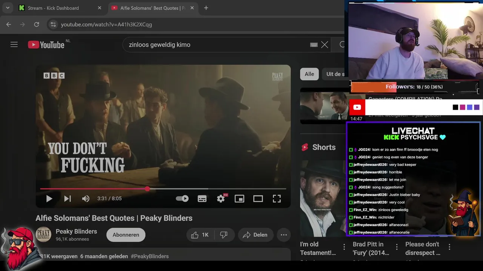This screenshot has width=483, height=271.
Task: Click the red YouTube icon in stream overlay
Action: click(357, 107)
